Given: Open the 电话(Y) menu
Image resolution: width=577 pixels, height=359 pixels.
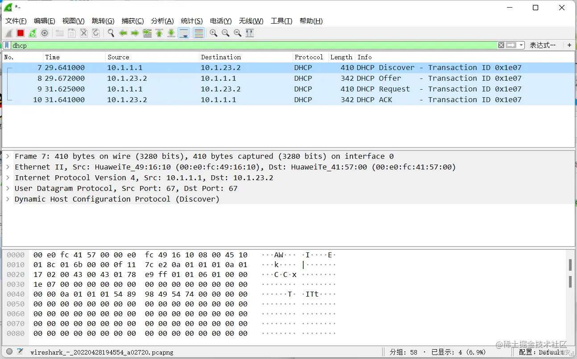Looking at the screenshot, I should pyautogui.click(x=221, y=21).
